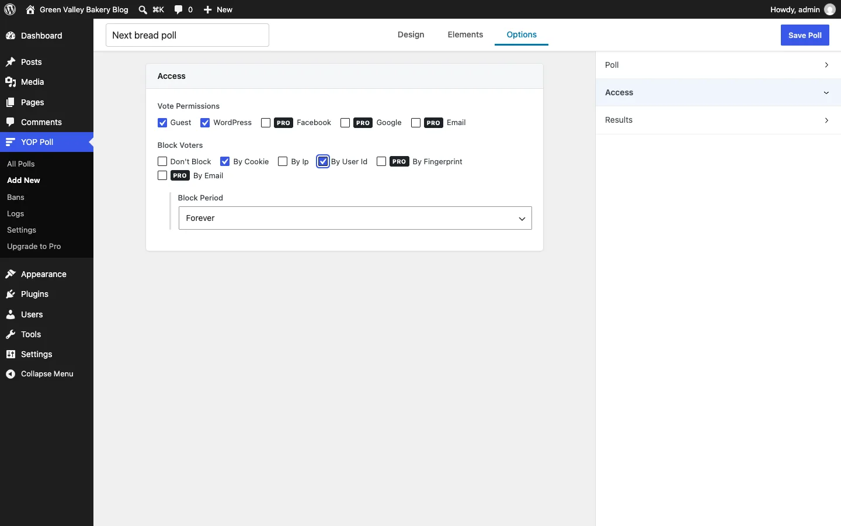Open the Plugins menu label
Viewport: 841px width, 526px height.
pyautogui.click(x=34, y=294)
